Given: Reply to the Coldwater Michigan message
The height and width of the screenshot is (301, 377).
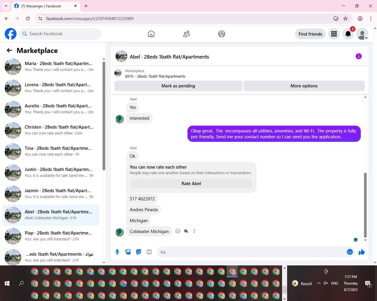Looking at the screenshot, I should coord(186,231).
